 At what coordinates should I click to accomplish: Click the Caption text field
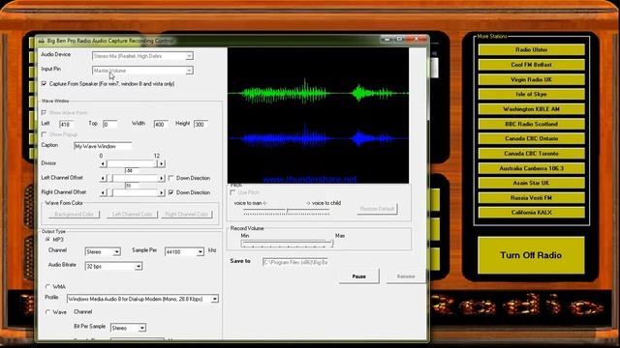coord(103,146)
